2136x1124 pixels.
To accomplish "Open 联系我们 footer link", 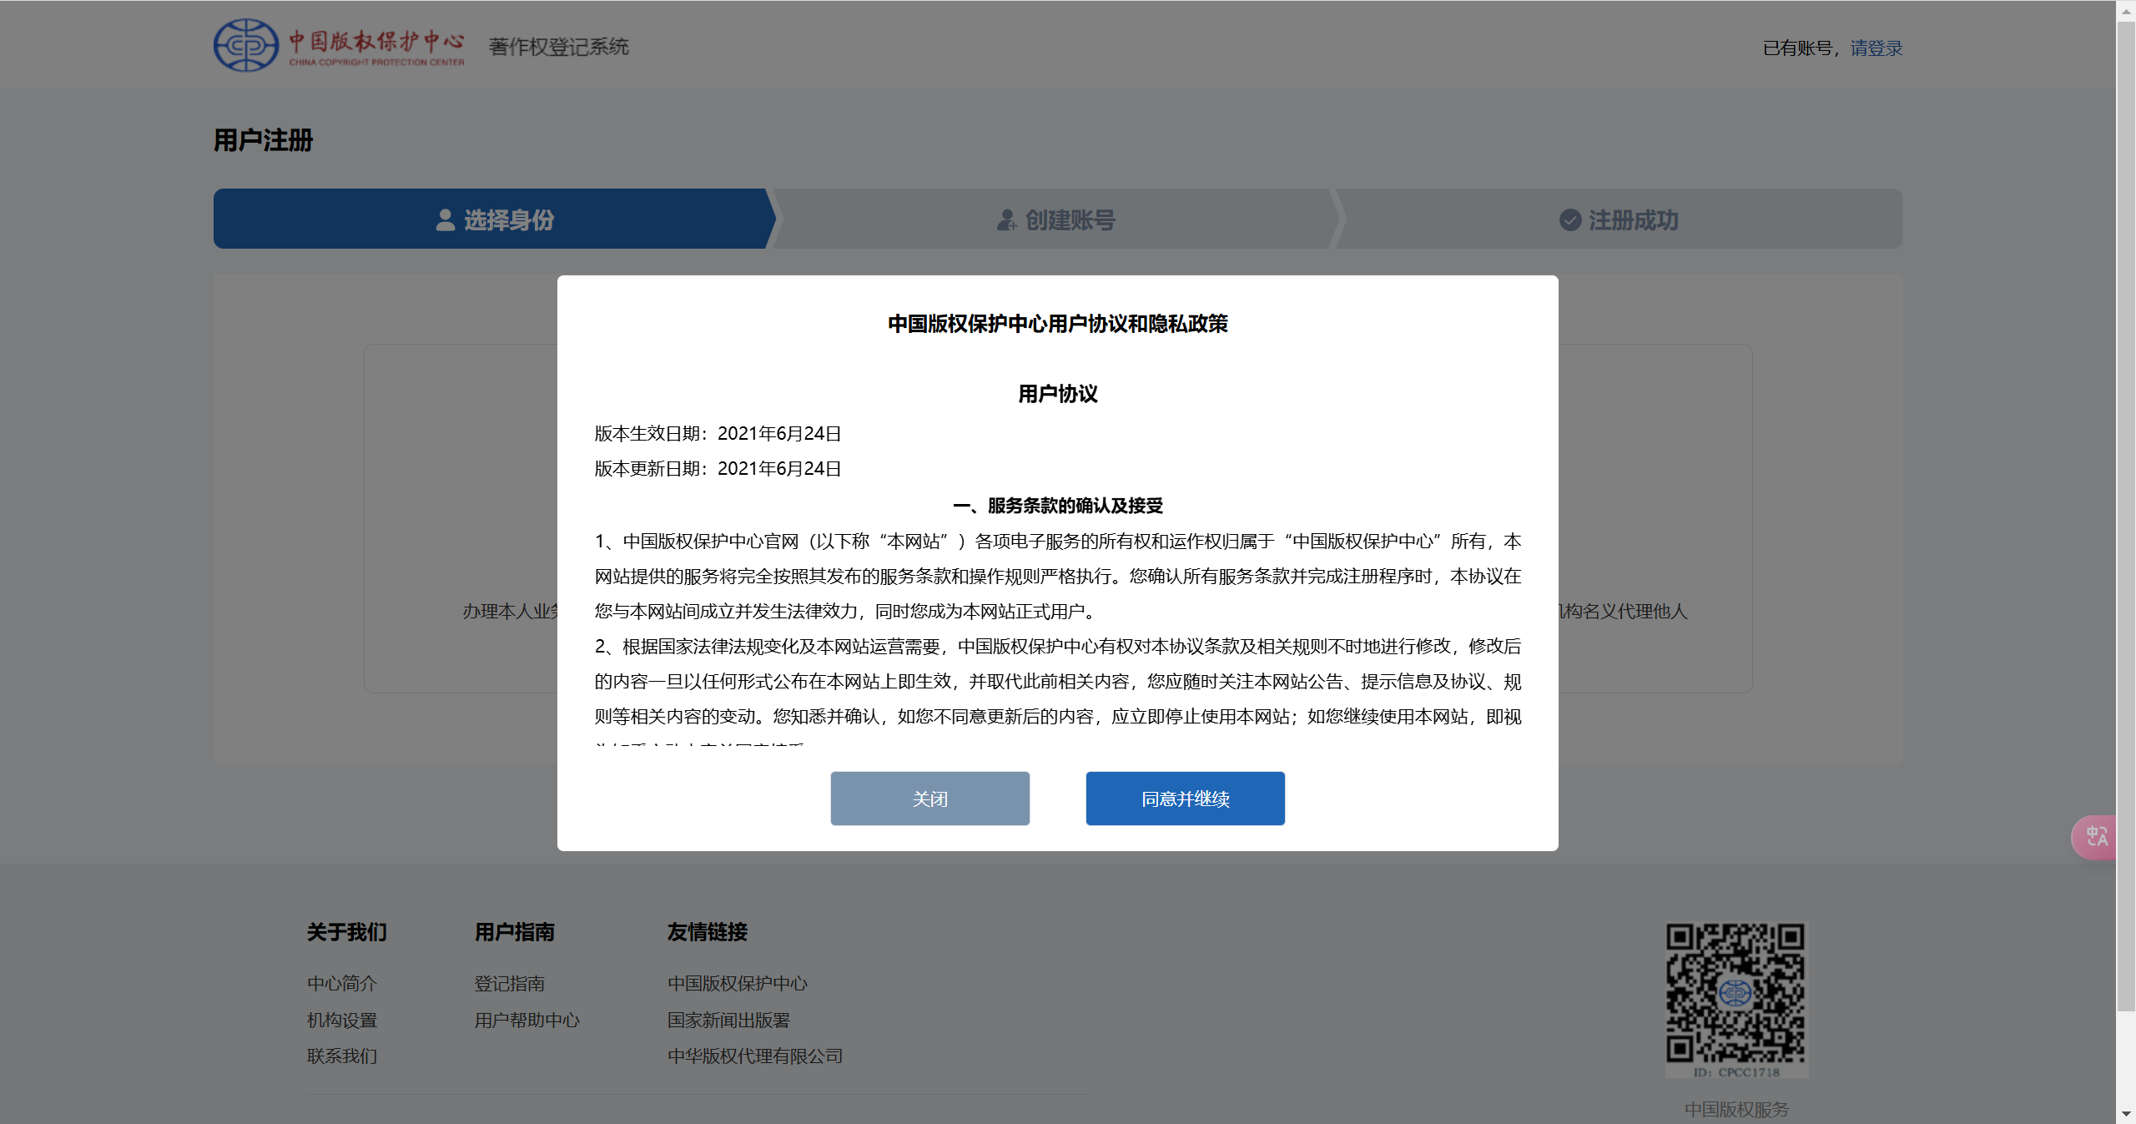I will point(342,1056).
